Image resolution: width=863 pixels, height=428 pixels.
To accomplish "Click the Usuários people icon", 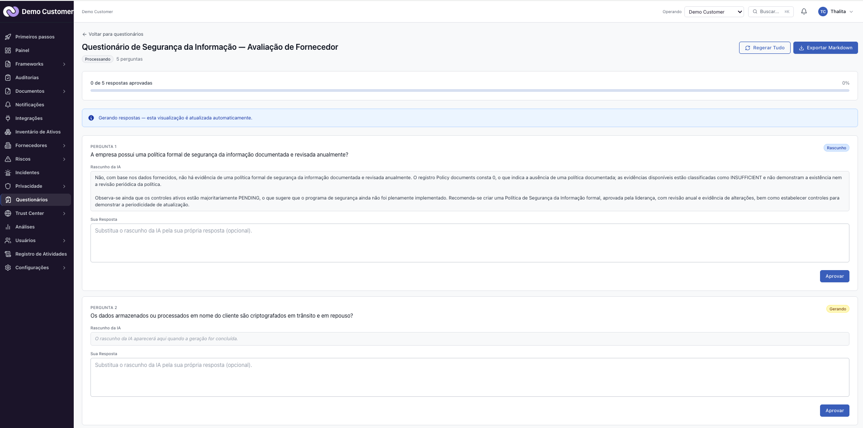I will (x=8, y=240).
